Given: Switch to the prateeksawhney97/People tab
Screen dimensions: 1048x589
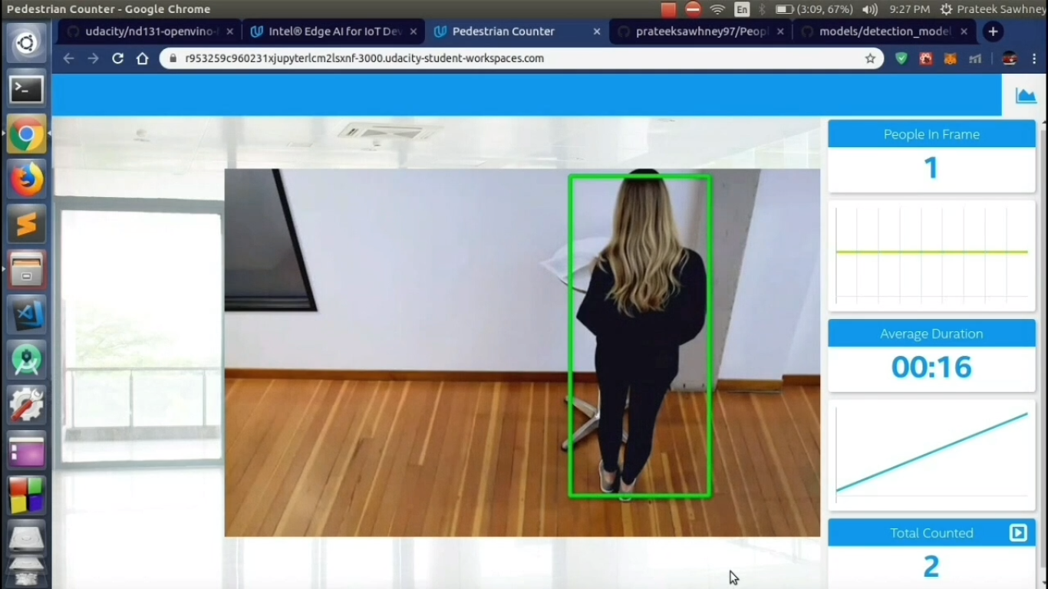Looking at the screenshot, I should point(700,31).
